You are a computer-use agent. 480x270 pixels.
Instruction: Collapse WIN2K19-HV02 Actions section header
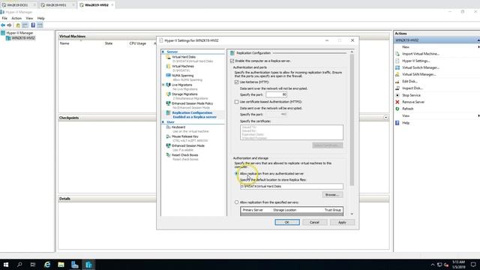(478, 40)
